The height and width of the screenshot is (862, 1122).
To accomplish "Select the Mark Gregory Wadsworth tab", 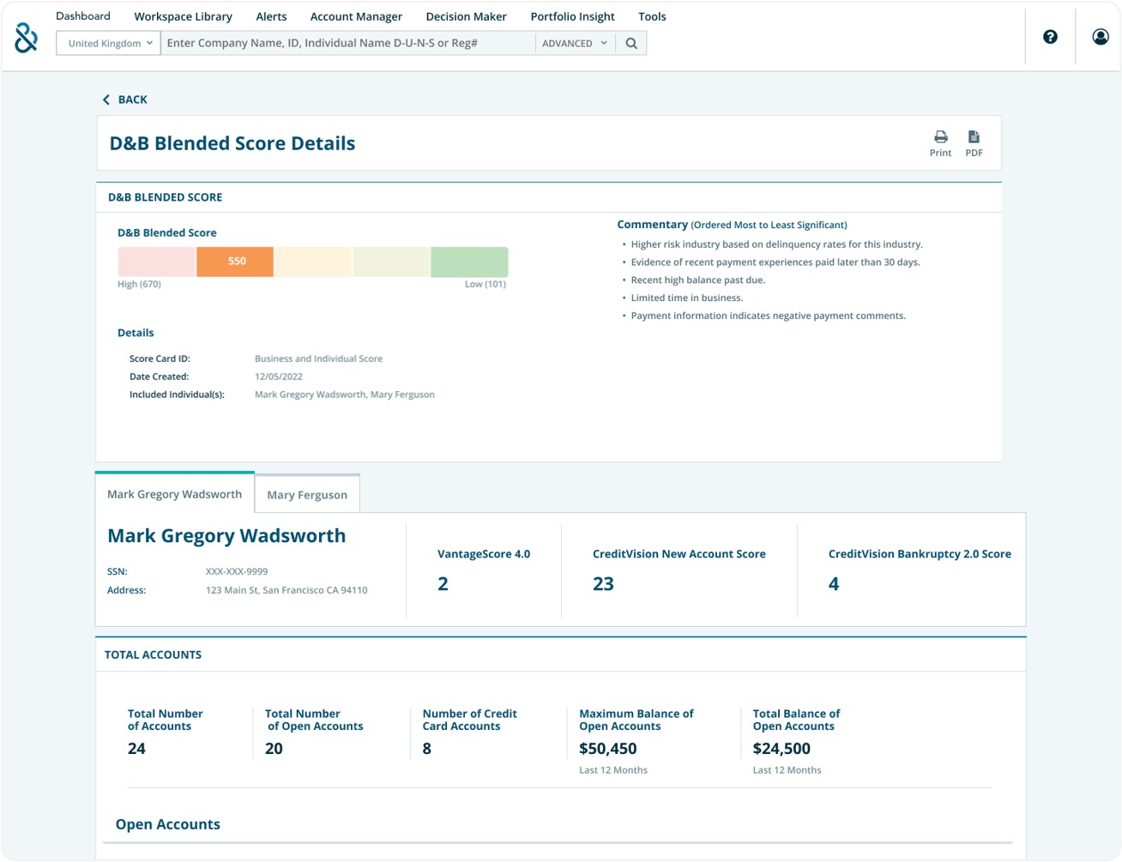I will (175, 493).
